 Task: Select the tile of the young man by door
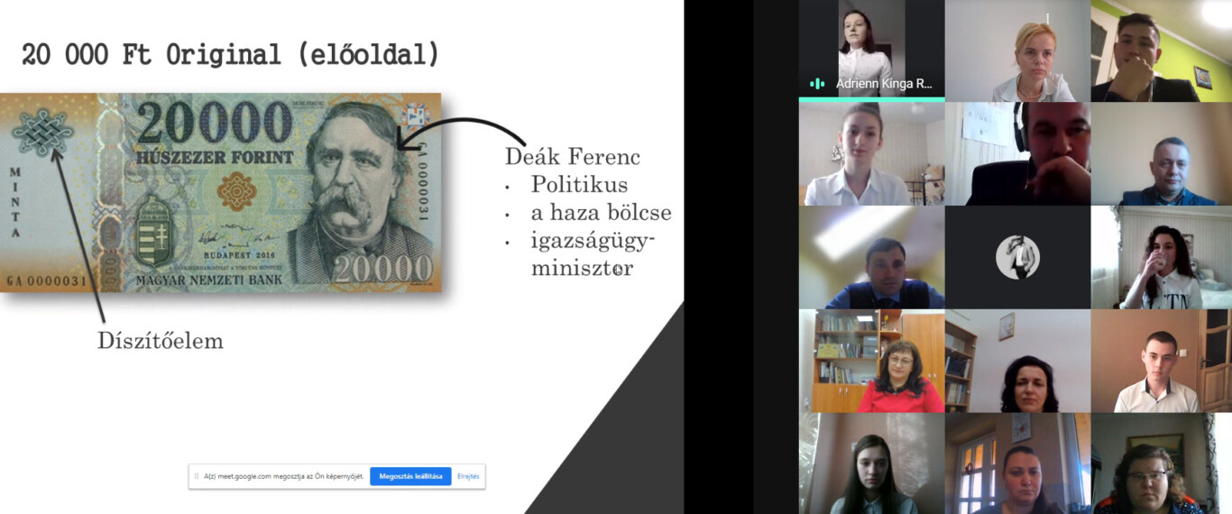tap(1161, 361)
